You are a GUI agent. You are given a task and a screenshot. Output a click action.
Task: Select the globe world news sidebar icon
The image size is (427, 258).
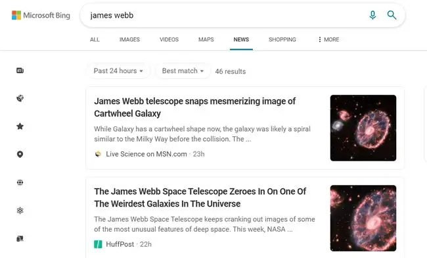[20, 182]
